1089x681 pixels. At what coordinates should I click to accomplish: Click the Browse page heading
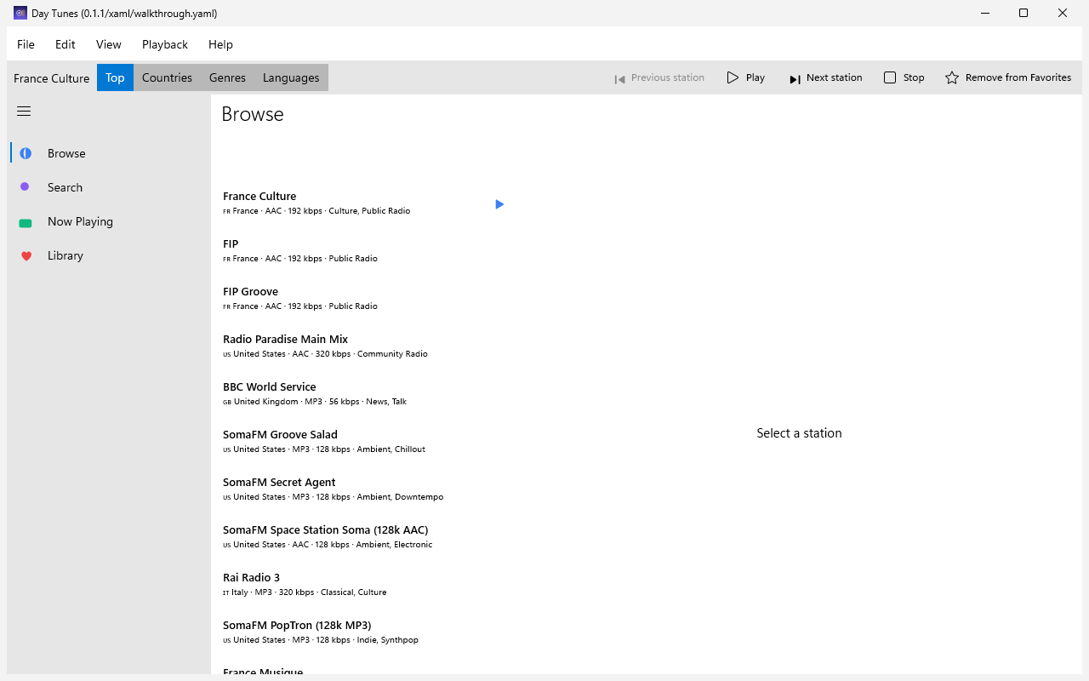click(x=253, y=114)
